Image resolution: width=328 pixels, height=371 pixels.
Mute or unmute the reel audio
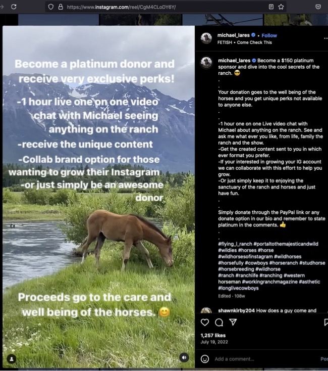[184, 357]
